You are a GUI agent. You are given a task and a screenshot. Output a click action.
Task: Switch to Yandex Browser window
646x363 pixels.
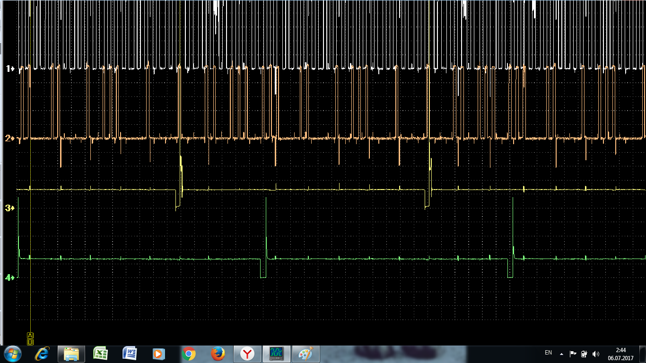pyautogui.click(x=247, y=354)
